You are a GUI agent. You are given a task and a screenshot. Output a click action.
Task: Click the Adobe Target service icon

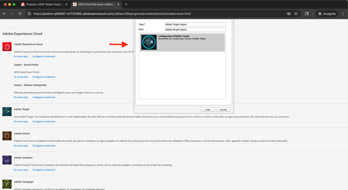pos(7,112)
